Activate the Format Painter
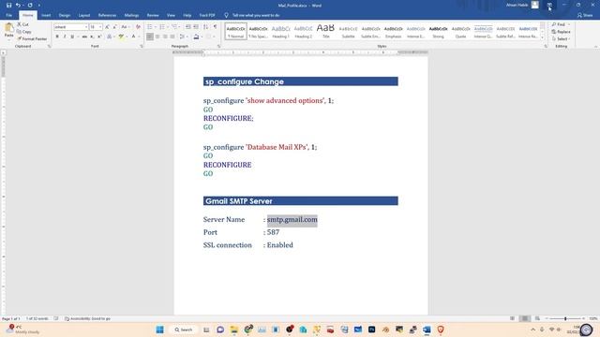Screen dimensions: 600x337 pyautogui.click(x=32, y=38)
